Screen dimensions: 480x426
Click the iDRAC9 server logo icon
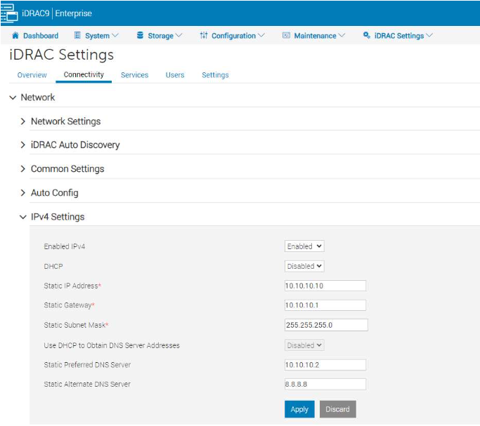click(9, 12)
